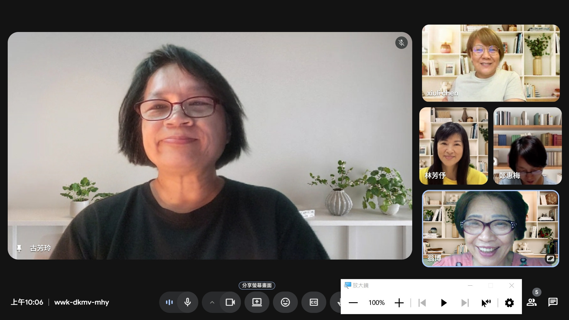569x320 pixels.
Task: Open the emoji reactions panel
Action: pos(285,302)
